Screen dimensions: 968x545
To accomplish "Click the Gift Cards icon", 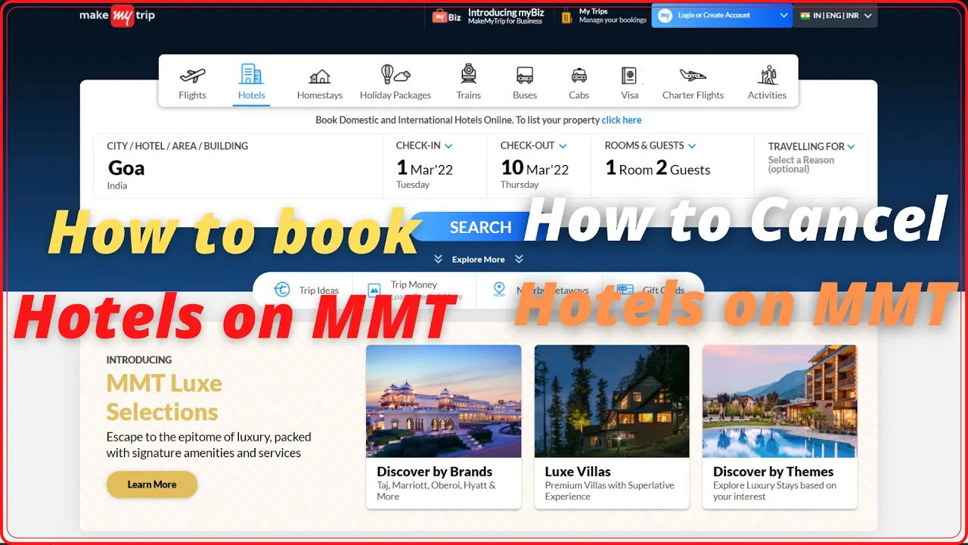I will (x=625, y=289).
